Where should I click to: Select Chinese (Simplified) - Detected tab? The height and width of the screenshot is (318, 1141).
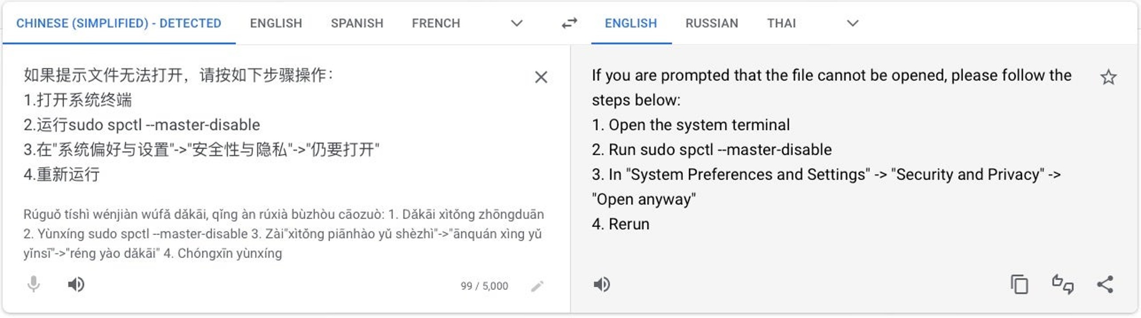pyautogui.click(x=119, y=23)
